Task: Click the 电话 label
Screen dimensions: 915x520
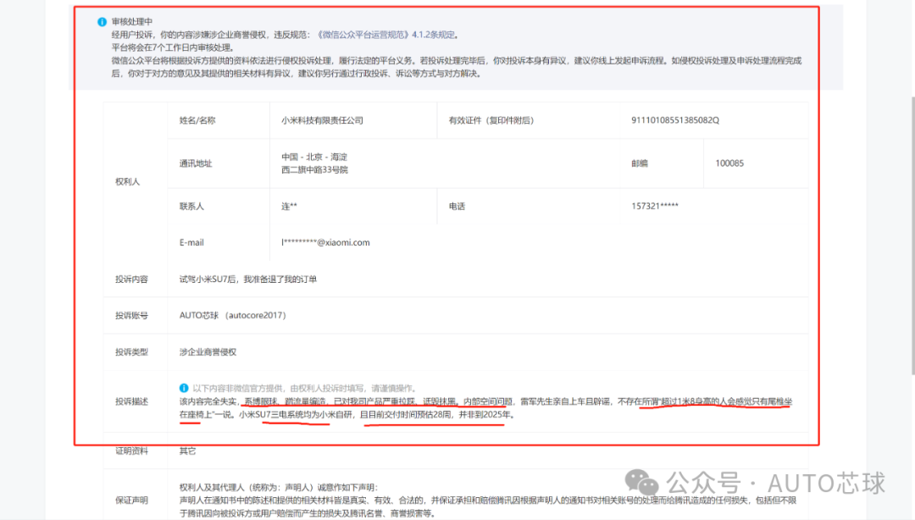Action: point(457,207)
